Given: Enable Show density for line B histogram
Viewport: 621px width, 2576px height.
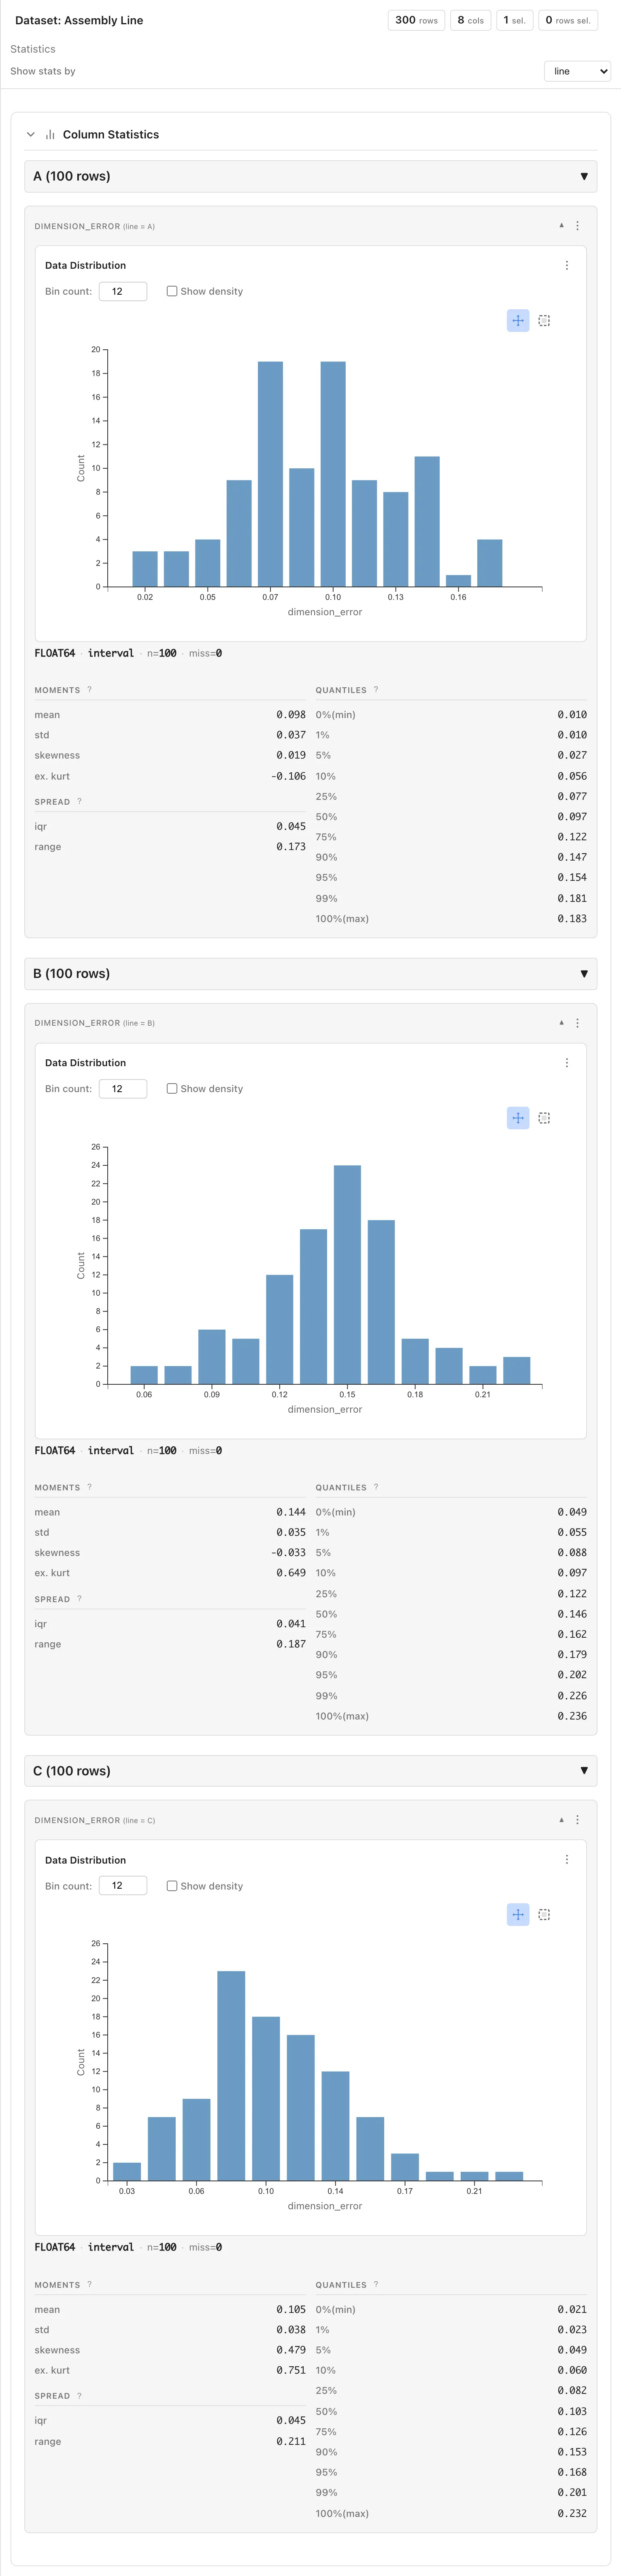Looking at the screenshot, I should point(172,1088).
